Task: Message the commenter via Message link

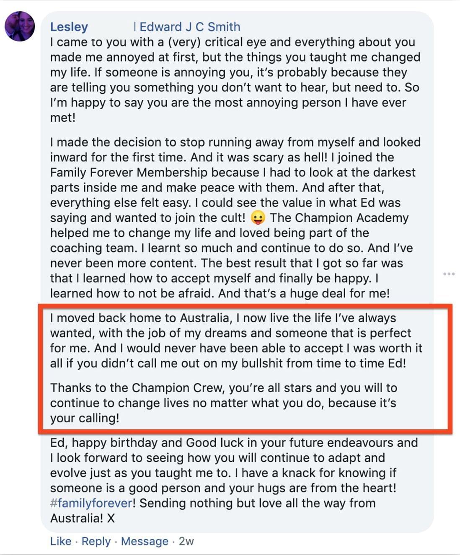Action: 145,541
